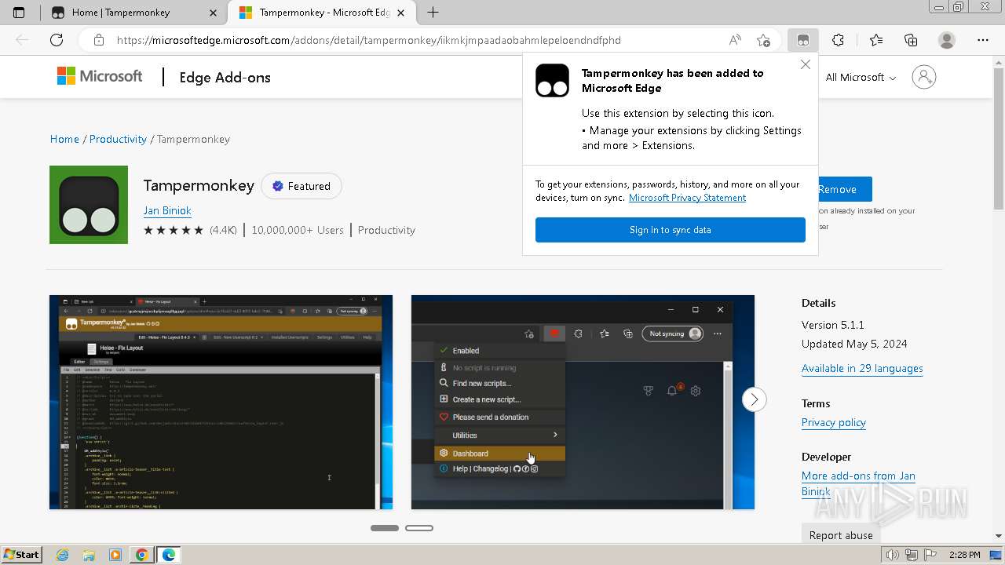Refresh the current page

click(57, 40)
